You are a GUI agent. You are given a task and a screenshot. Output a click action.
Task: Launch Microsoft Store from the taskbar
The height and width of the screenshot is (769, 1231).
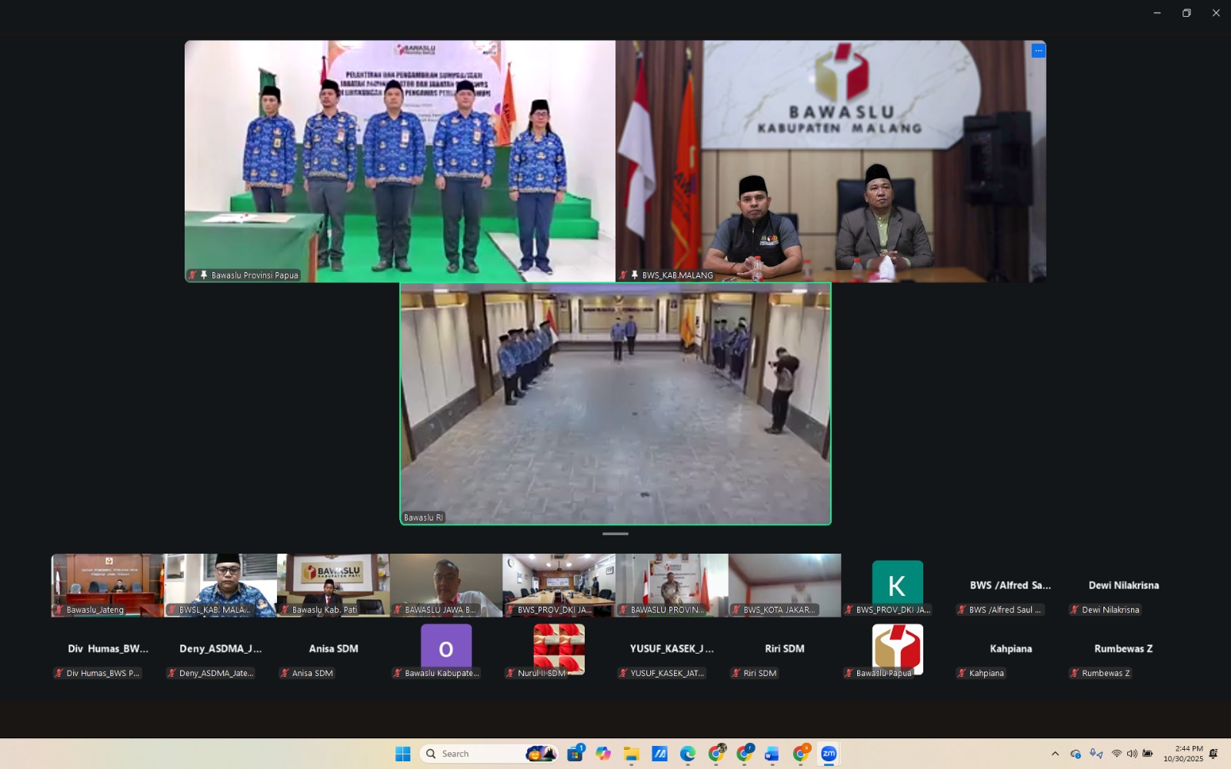[575, 754]
